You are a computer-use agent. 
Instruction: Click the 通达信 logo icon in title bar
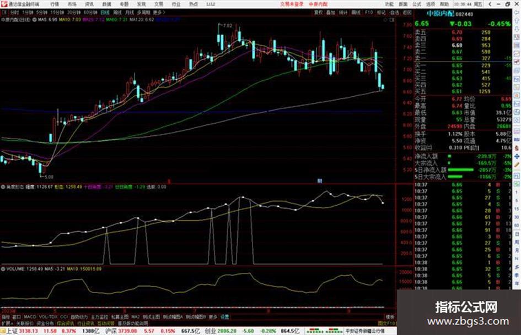[x=4, y=4]
